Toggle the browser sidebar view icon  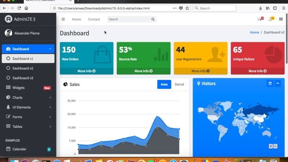point(275,8)
